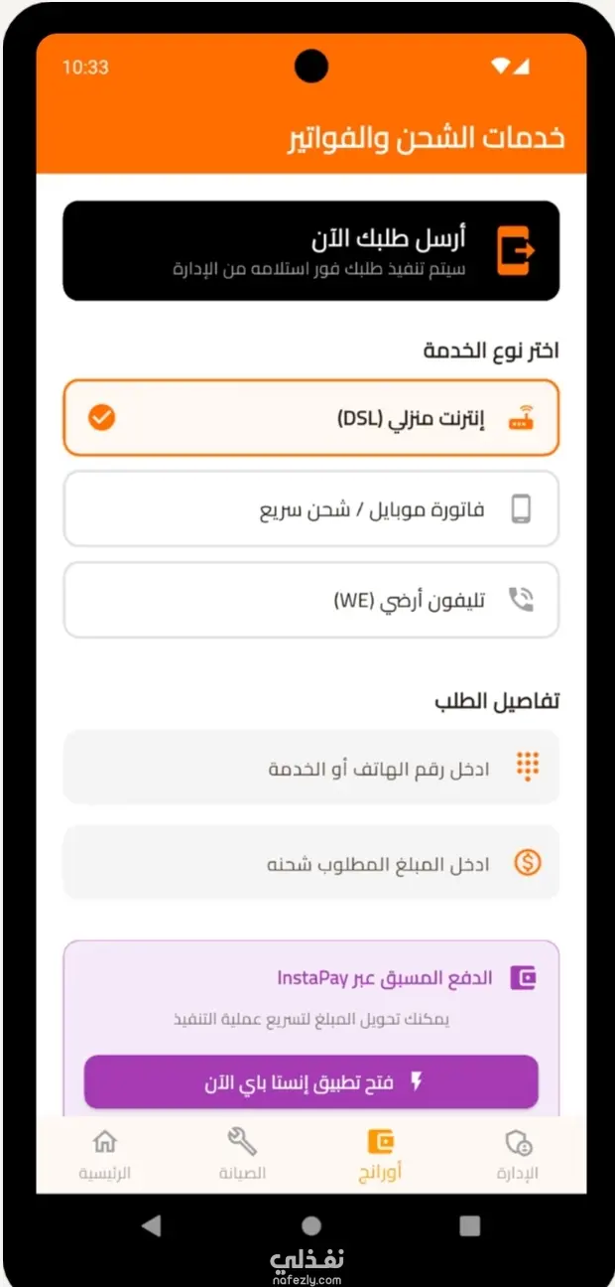The width and height of the screenshot is (615, 1287).
Task: Click the lightning bolt icon on InstaPay button
Action: tap(417, 1081)
